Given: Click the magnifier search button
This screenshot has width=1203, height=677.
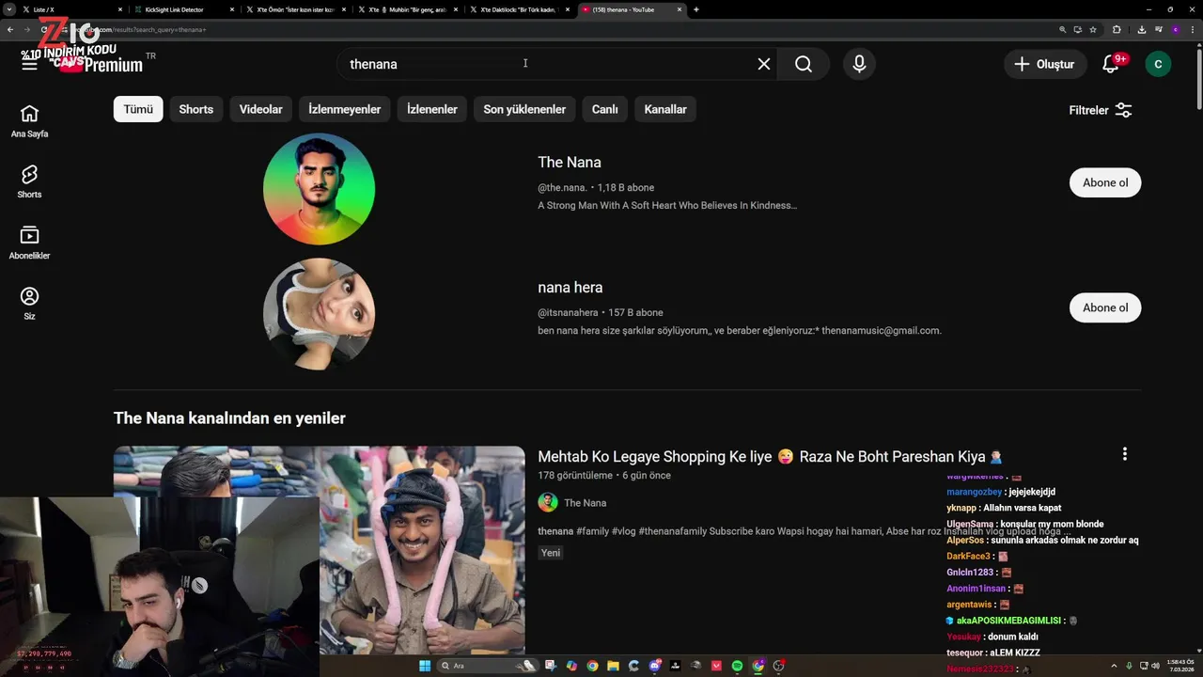Looking at the screenshot, I should 804,64.
